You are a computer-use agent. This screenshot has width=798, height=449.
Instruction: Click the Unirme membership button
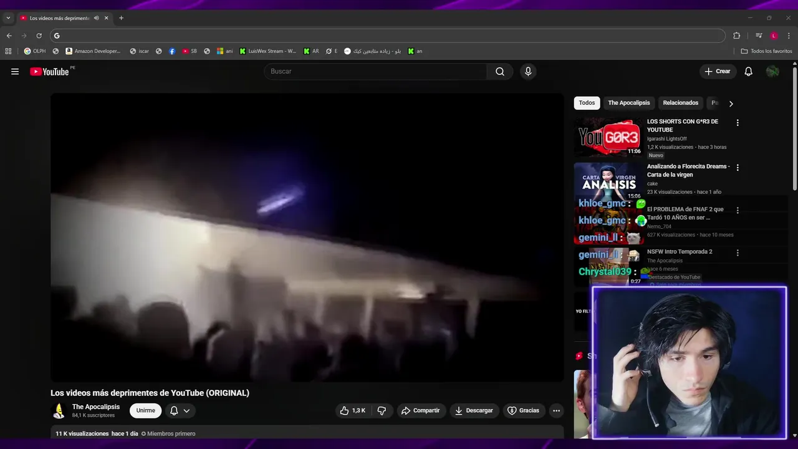(x=145, y=410)
